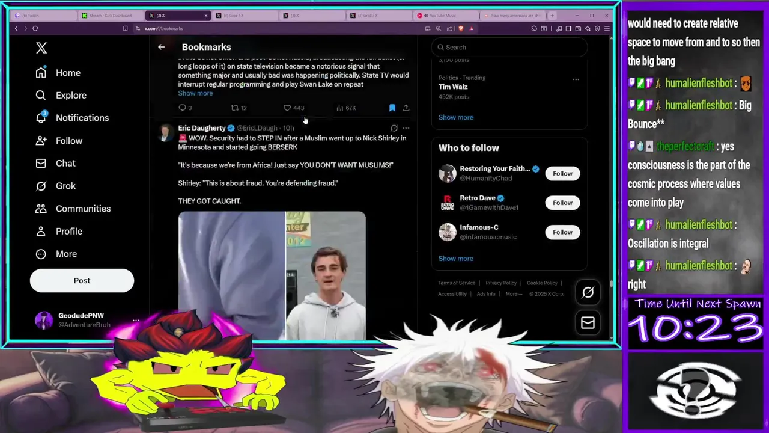769x433 pixels.
Task: Repost the post with 12 reposts
Action: 239,108
